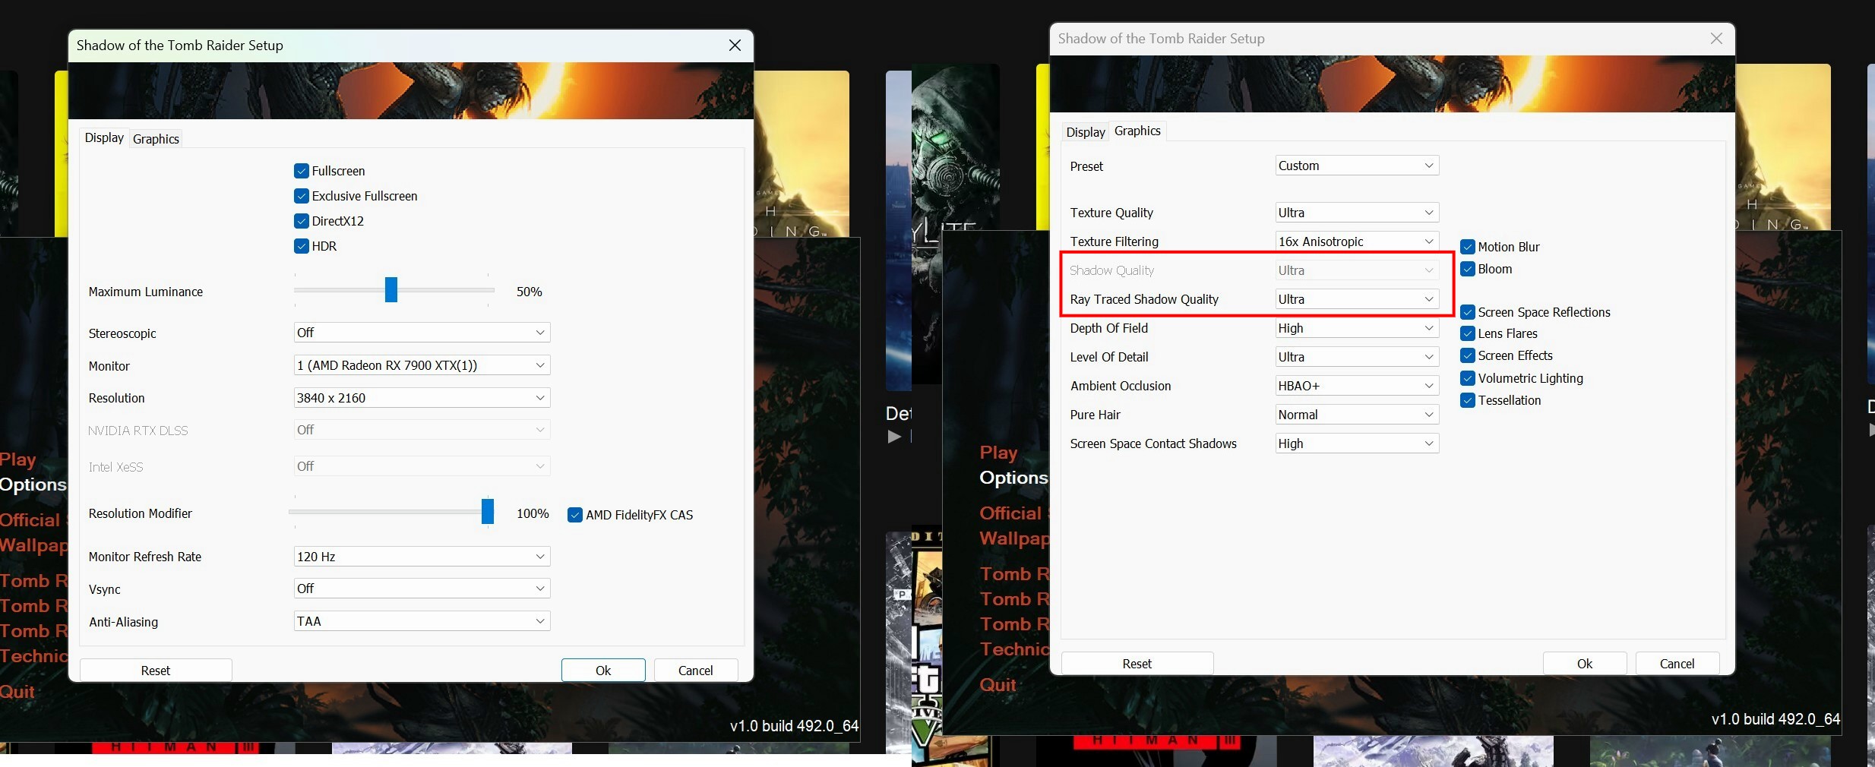
Task: Uncheck the DirectX12 option
Action: 302,221
